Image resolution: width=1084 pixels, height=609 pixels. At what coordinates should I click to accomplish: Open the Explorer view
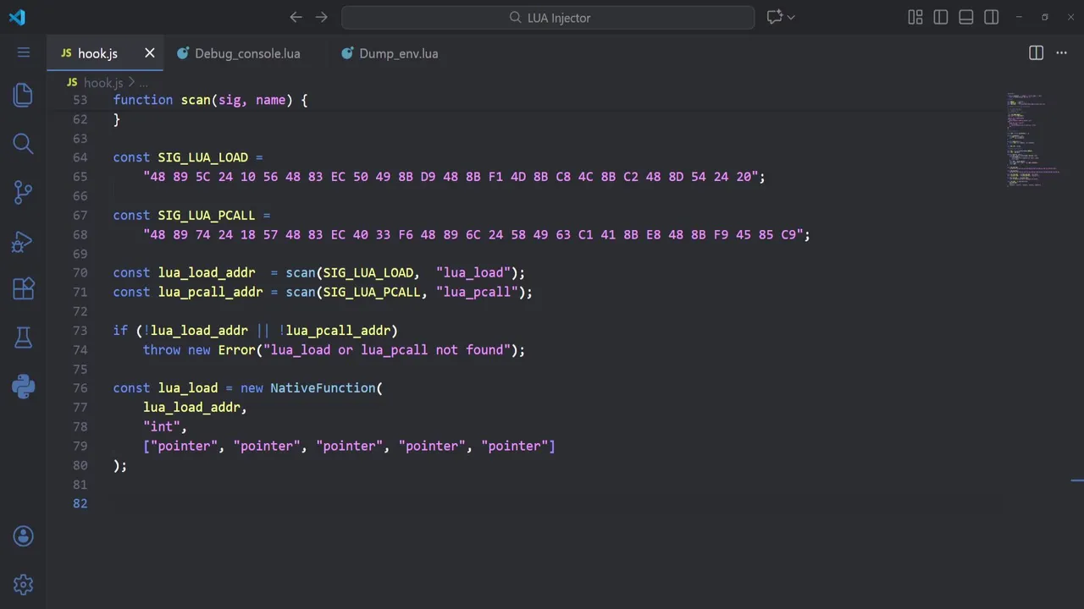tap(23, 94)
